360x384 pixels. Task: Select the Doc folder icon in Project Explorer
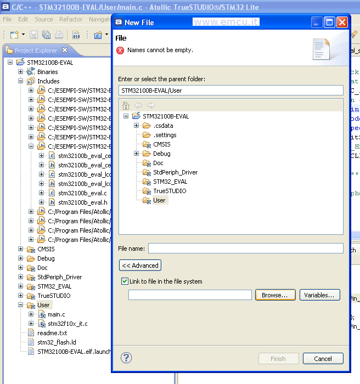point(31,268)
